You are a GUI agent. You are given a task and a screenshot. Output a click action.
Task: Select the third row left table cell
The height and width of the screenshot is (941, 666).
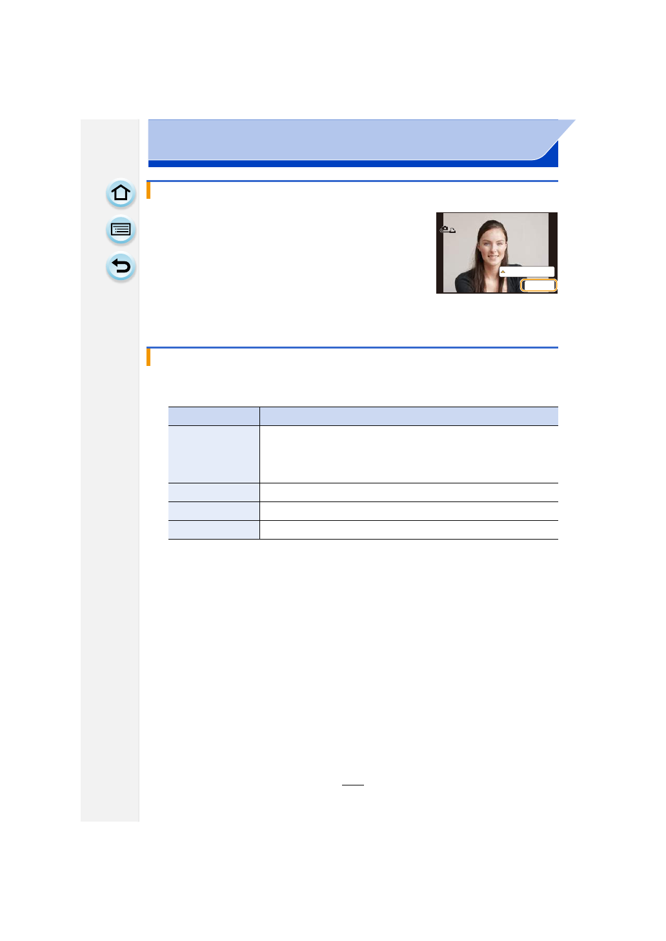(x=214, y=511)
